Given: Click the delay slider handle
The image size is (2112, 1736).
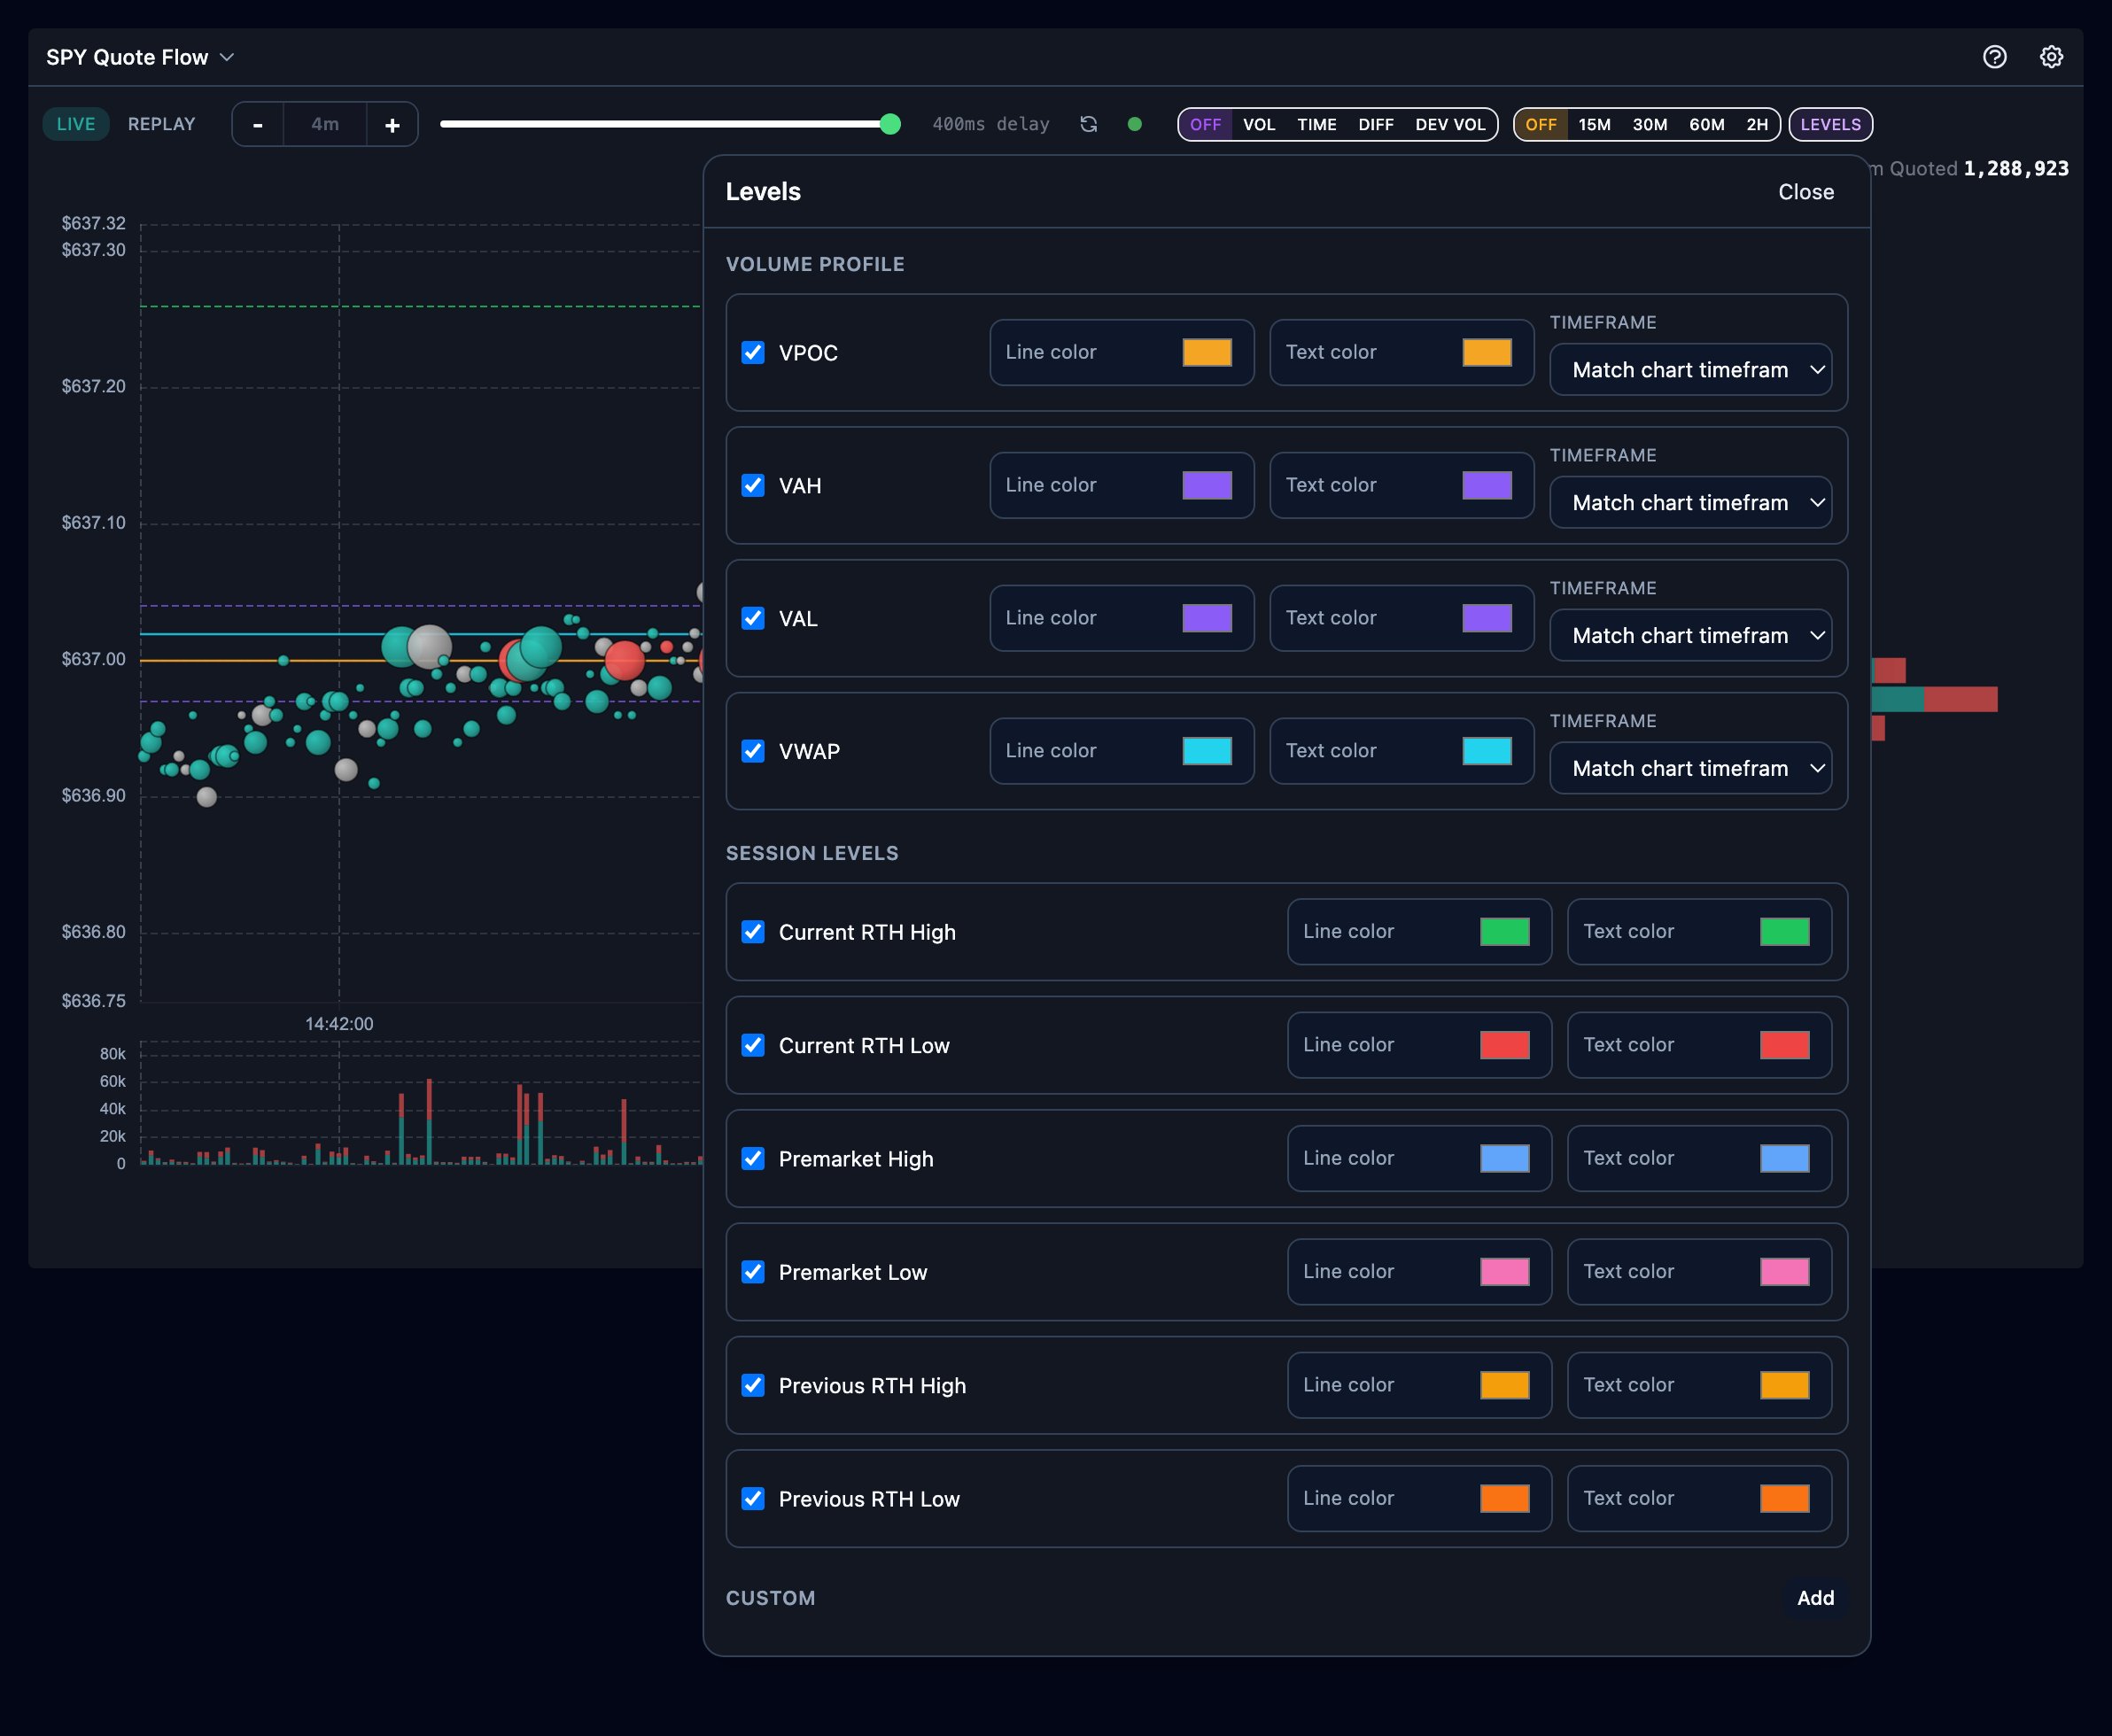Looking at the screenshot, I should pos(890,124).
